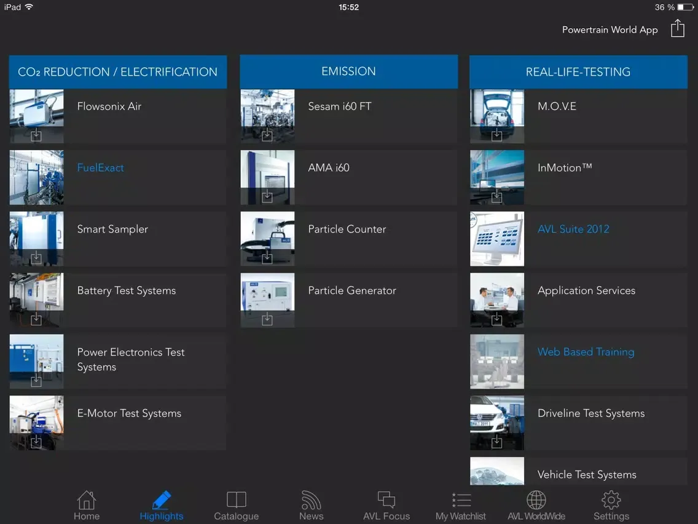698x524 pixels.
Task: Download icon on Driveline Test Systems thumbnail
Action: pyautogui.click(x=497, y=442)
